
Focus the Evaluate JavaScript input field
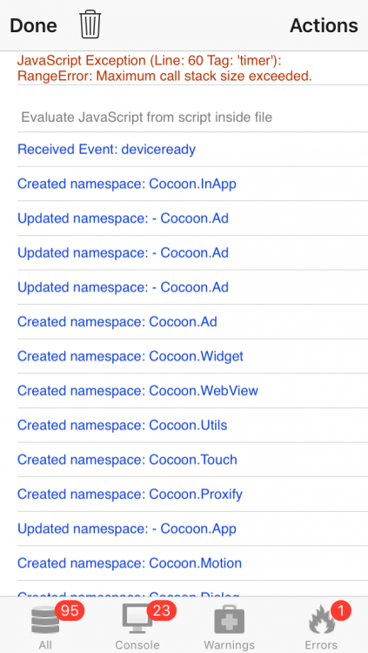(192, 118)
